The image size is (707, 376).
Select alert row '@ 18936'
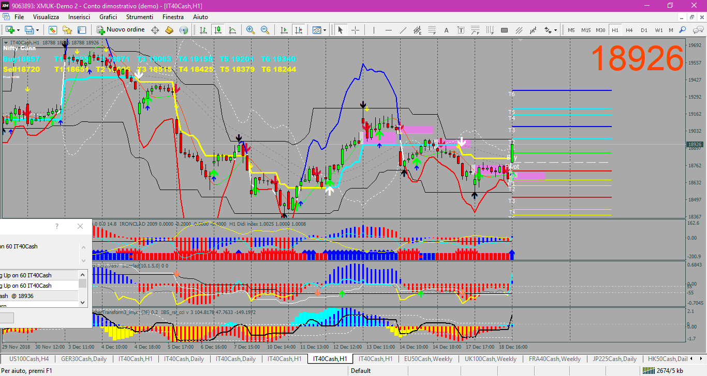[x=39, y=296]
